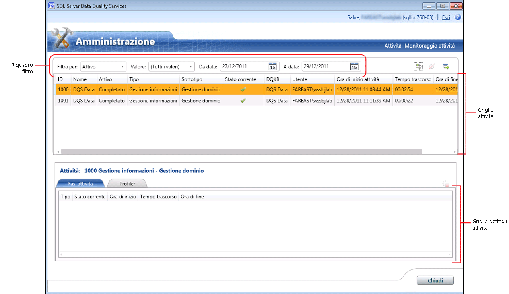Sort by the DQKB column header
The height and width of the screenshot is (294, 509).
(277, 79)
